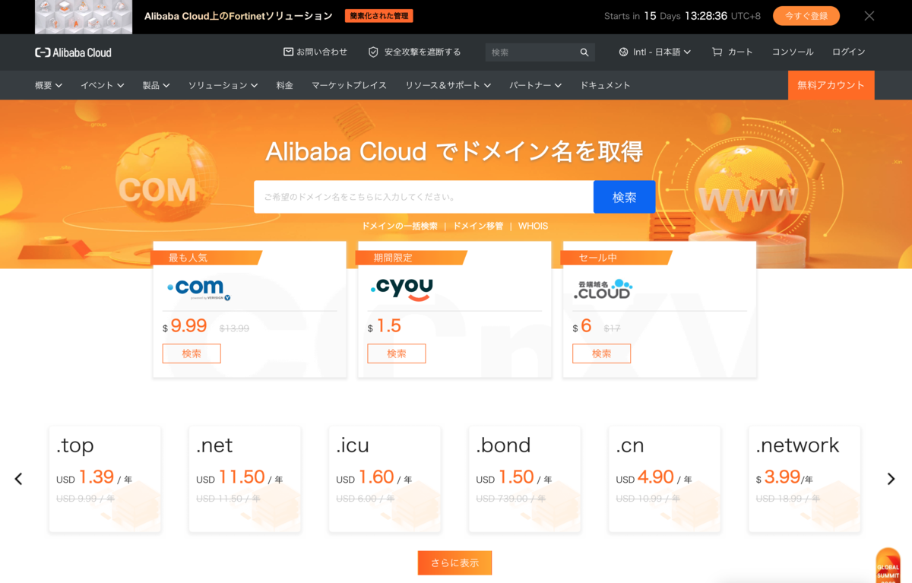Show previous domain price cards

click(19, 479)
